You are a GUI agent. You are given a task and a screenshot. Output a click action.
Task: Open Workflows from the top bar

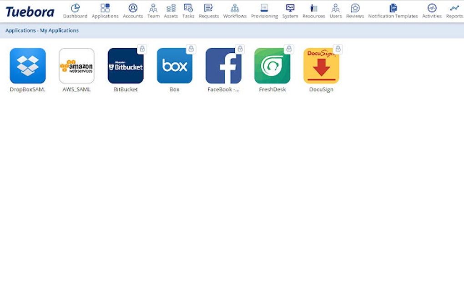point(235,11)
